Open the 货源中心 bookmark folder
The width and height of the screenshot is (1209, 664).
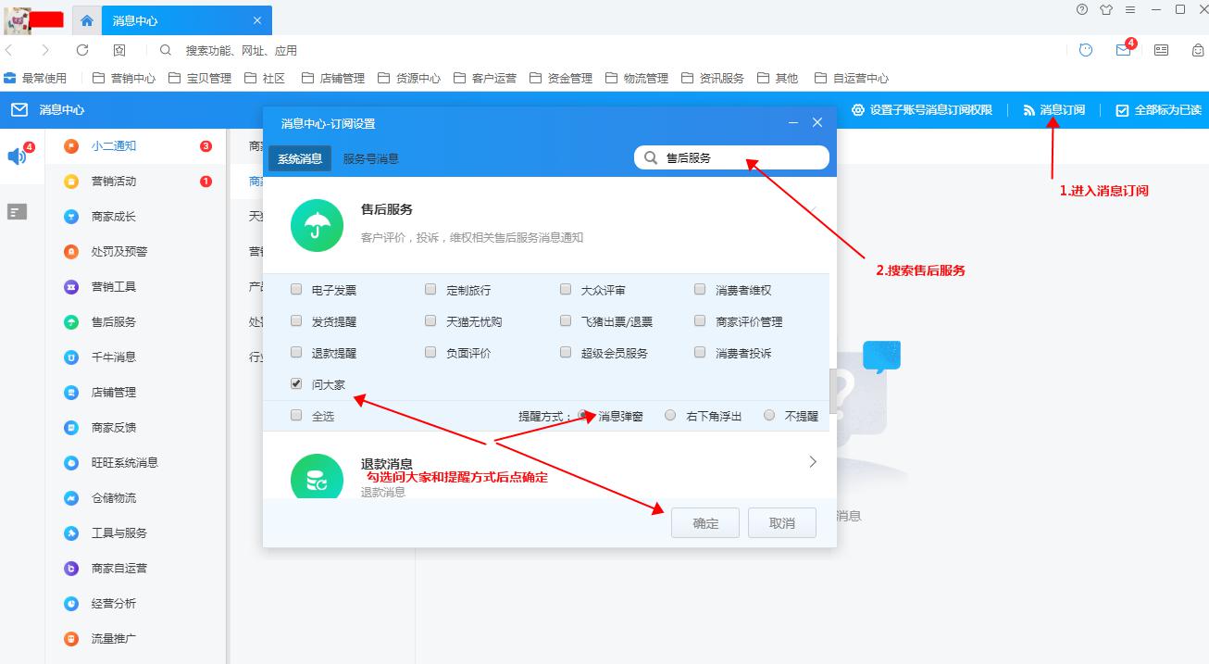click(x=409, y=78)
